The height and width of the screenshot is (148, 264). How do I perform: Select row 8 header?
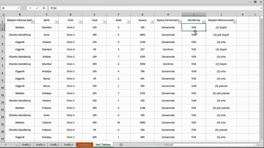[2, 71]
